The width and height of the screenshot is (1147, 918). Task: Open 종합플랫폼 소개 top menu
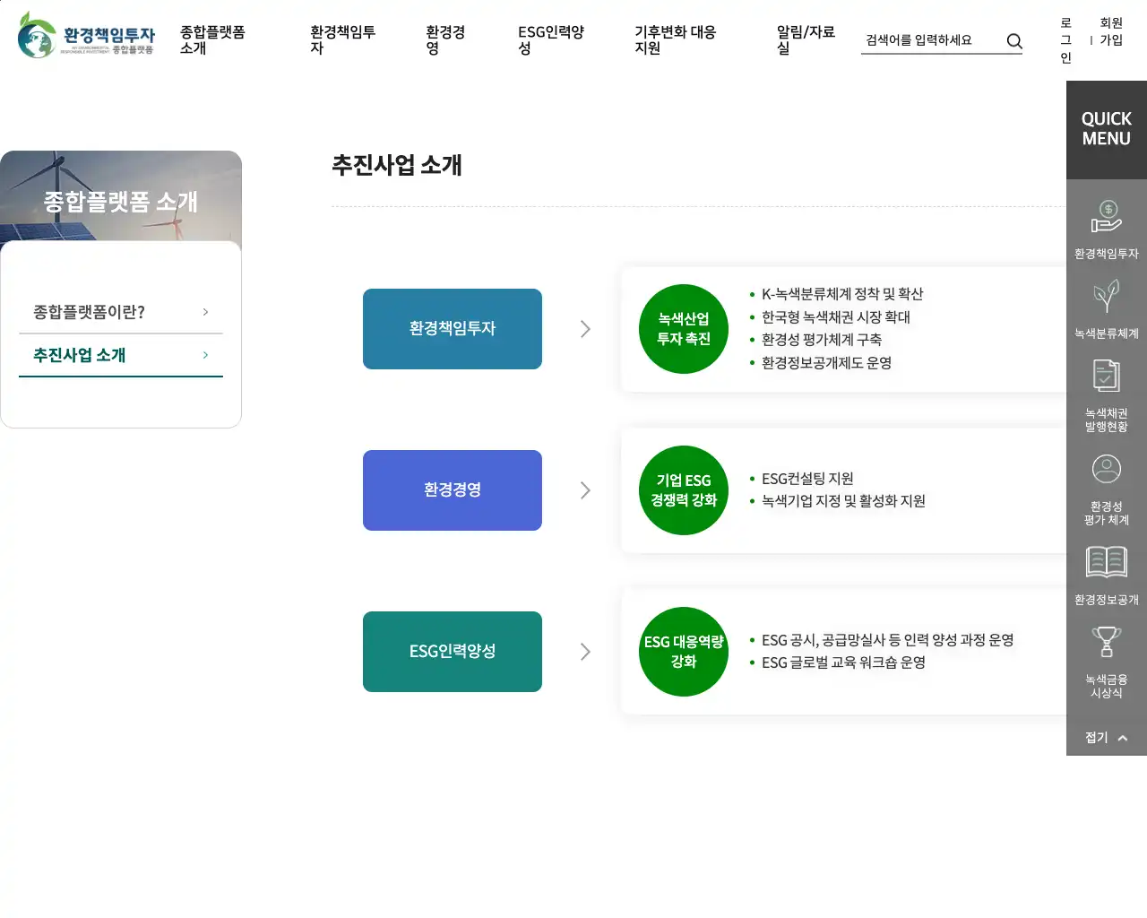click(x=212, y=40)
